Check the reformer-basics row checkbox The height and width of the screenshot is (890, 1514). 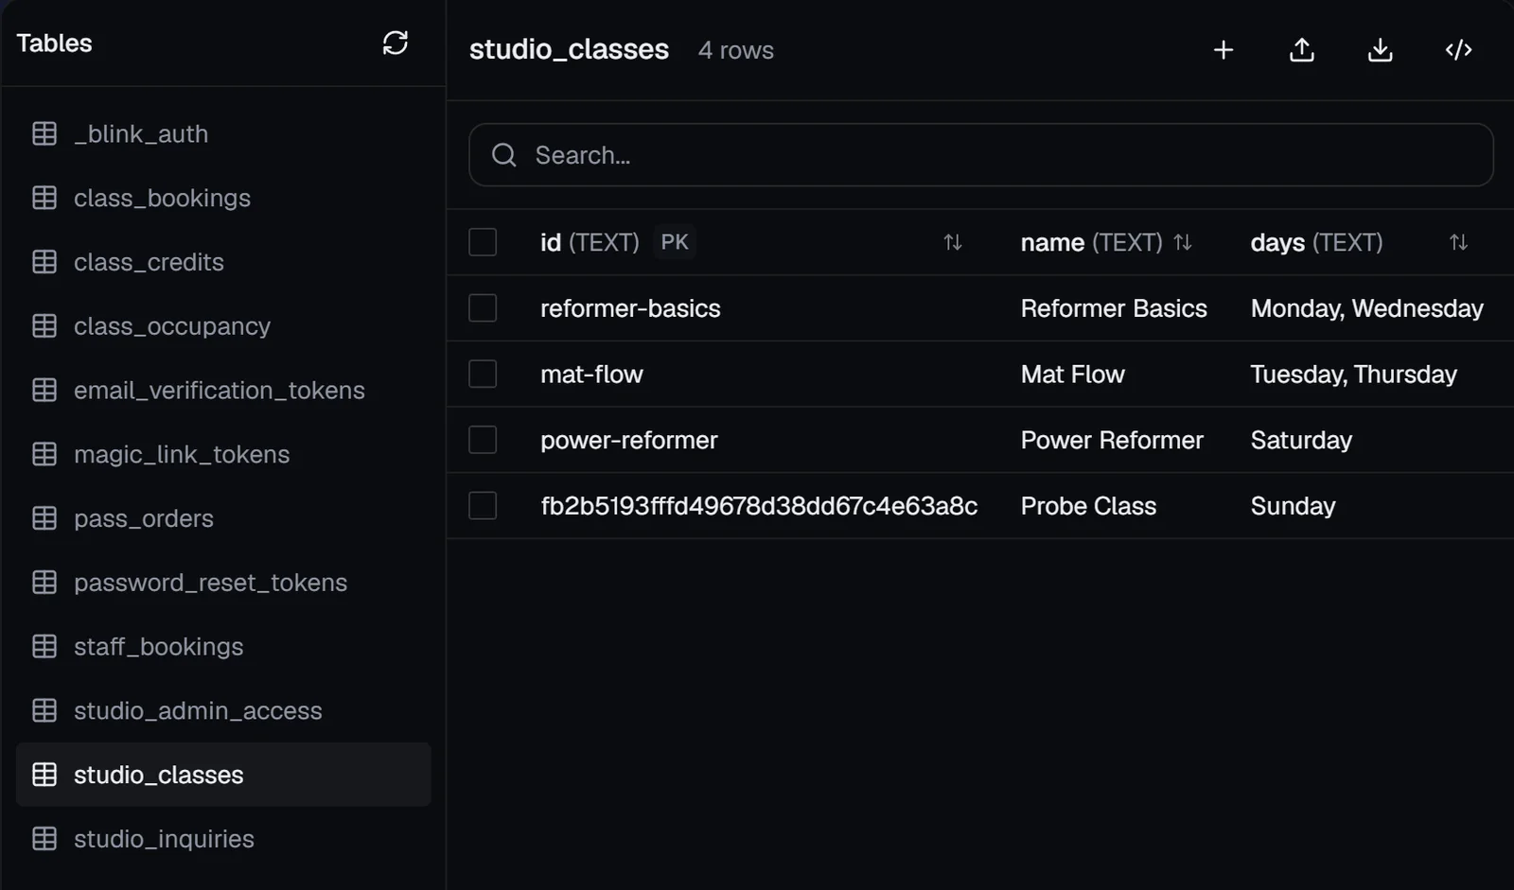click(x=483, y=308)
